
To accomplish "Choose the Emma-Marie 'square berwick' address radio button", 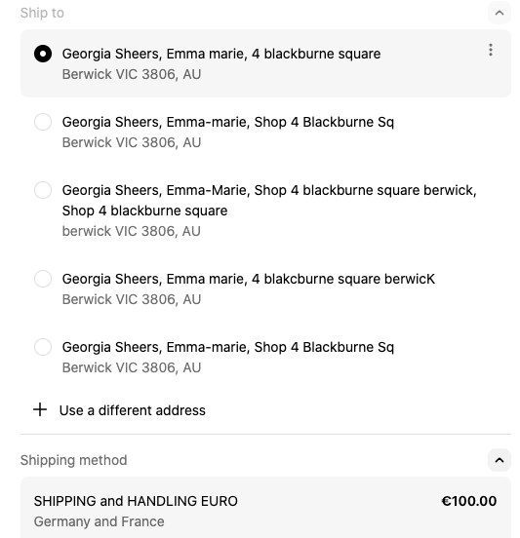I will tap(43, 190).
